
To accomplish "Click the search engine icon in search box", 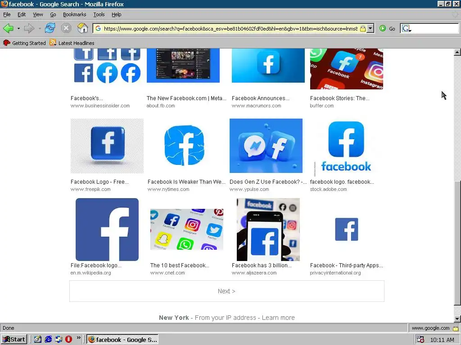I will 407,28.
